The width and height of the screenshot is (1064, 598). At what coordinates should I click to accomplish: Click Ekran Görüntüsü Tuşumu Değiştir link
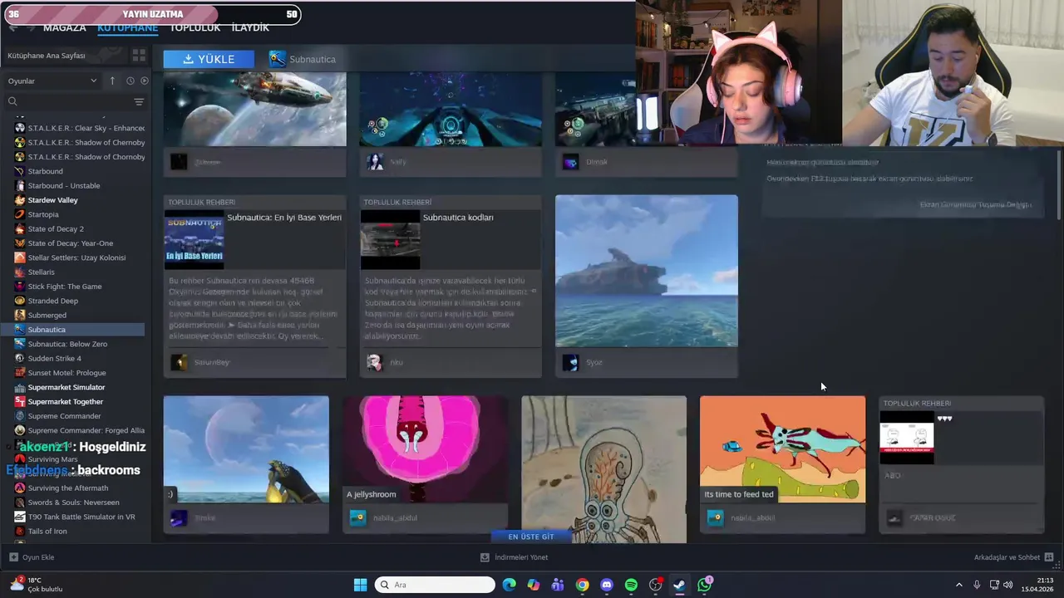[975, 204]
